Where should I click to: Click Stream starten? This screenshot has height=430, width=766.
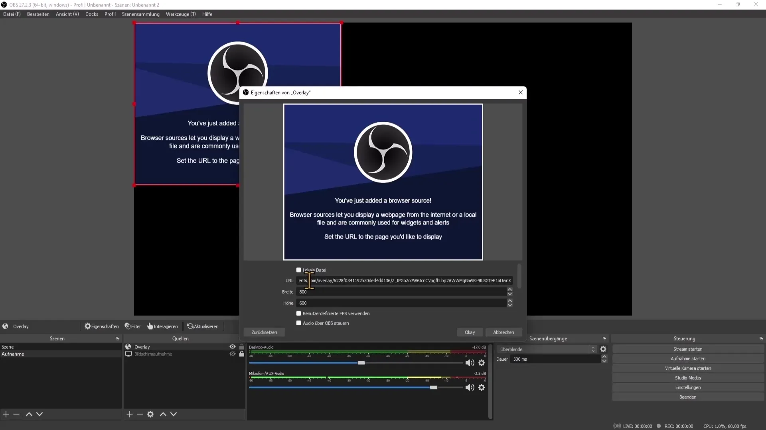(688, 349)
